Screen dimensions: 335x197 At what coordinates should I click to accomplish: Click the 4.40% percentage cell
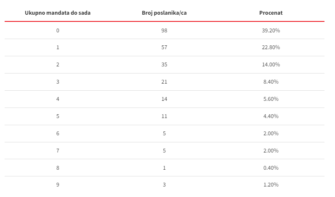tap(271, 116)
